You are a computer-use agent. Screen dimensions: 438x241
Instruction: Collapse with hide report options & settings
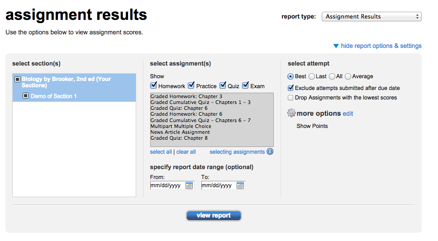(x=381, y=46)
